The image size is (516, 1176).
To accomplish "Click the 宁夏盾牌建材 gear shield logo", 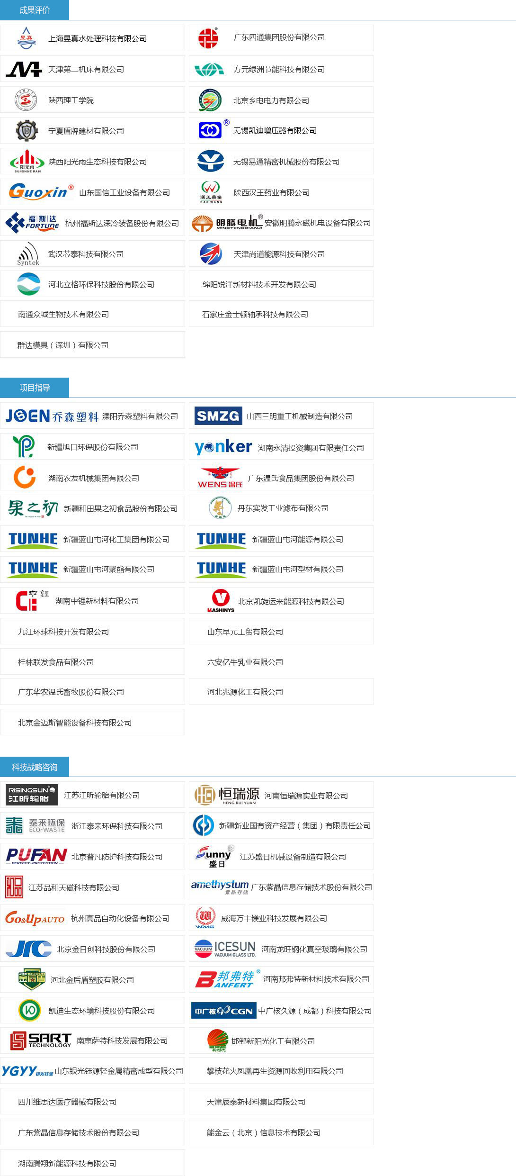I will [27, 131].
